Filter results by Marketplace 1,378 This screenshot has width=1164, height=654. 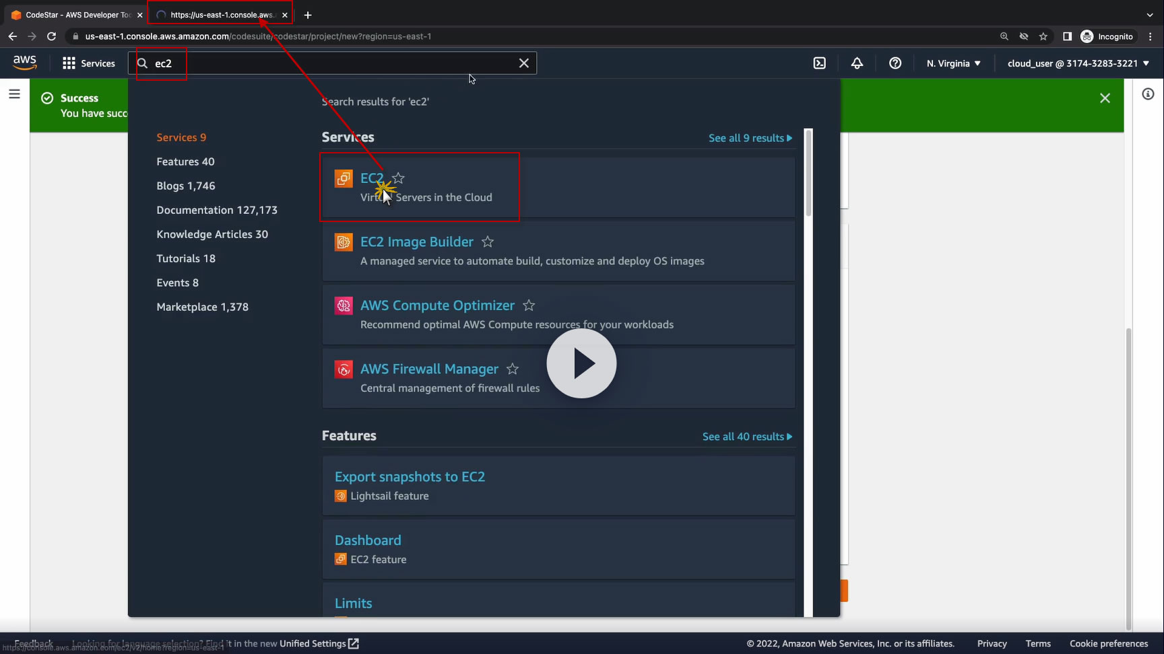202,307
